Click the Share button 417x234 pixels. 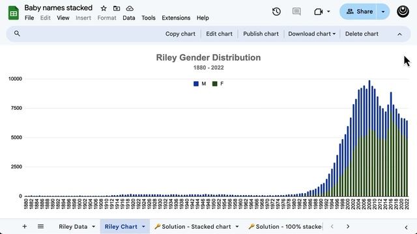[359, 12]
